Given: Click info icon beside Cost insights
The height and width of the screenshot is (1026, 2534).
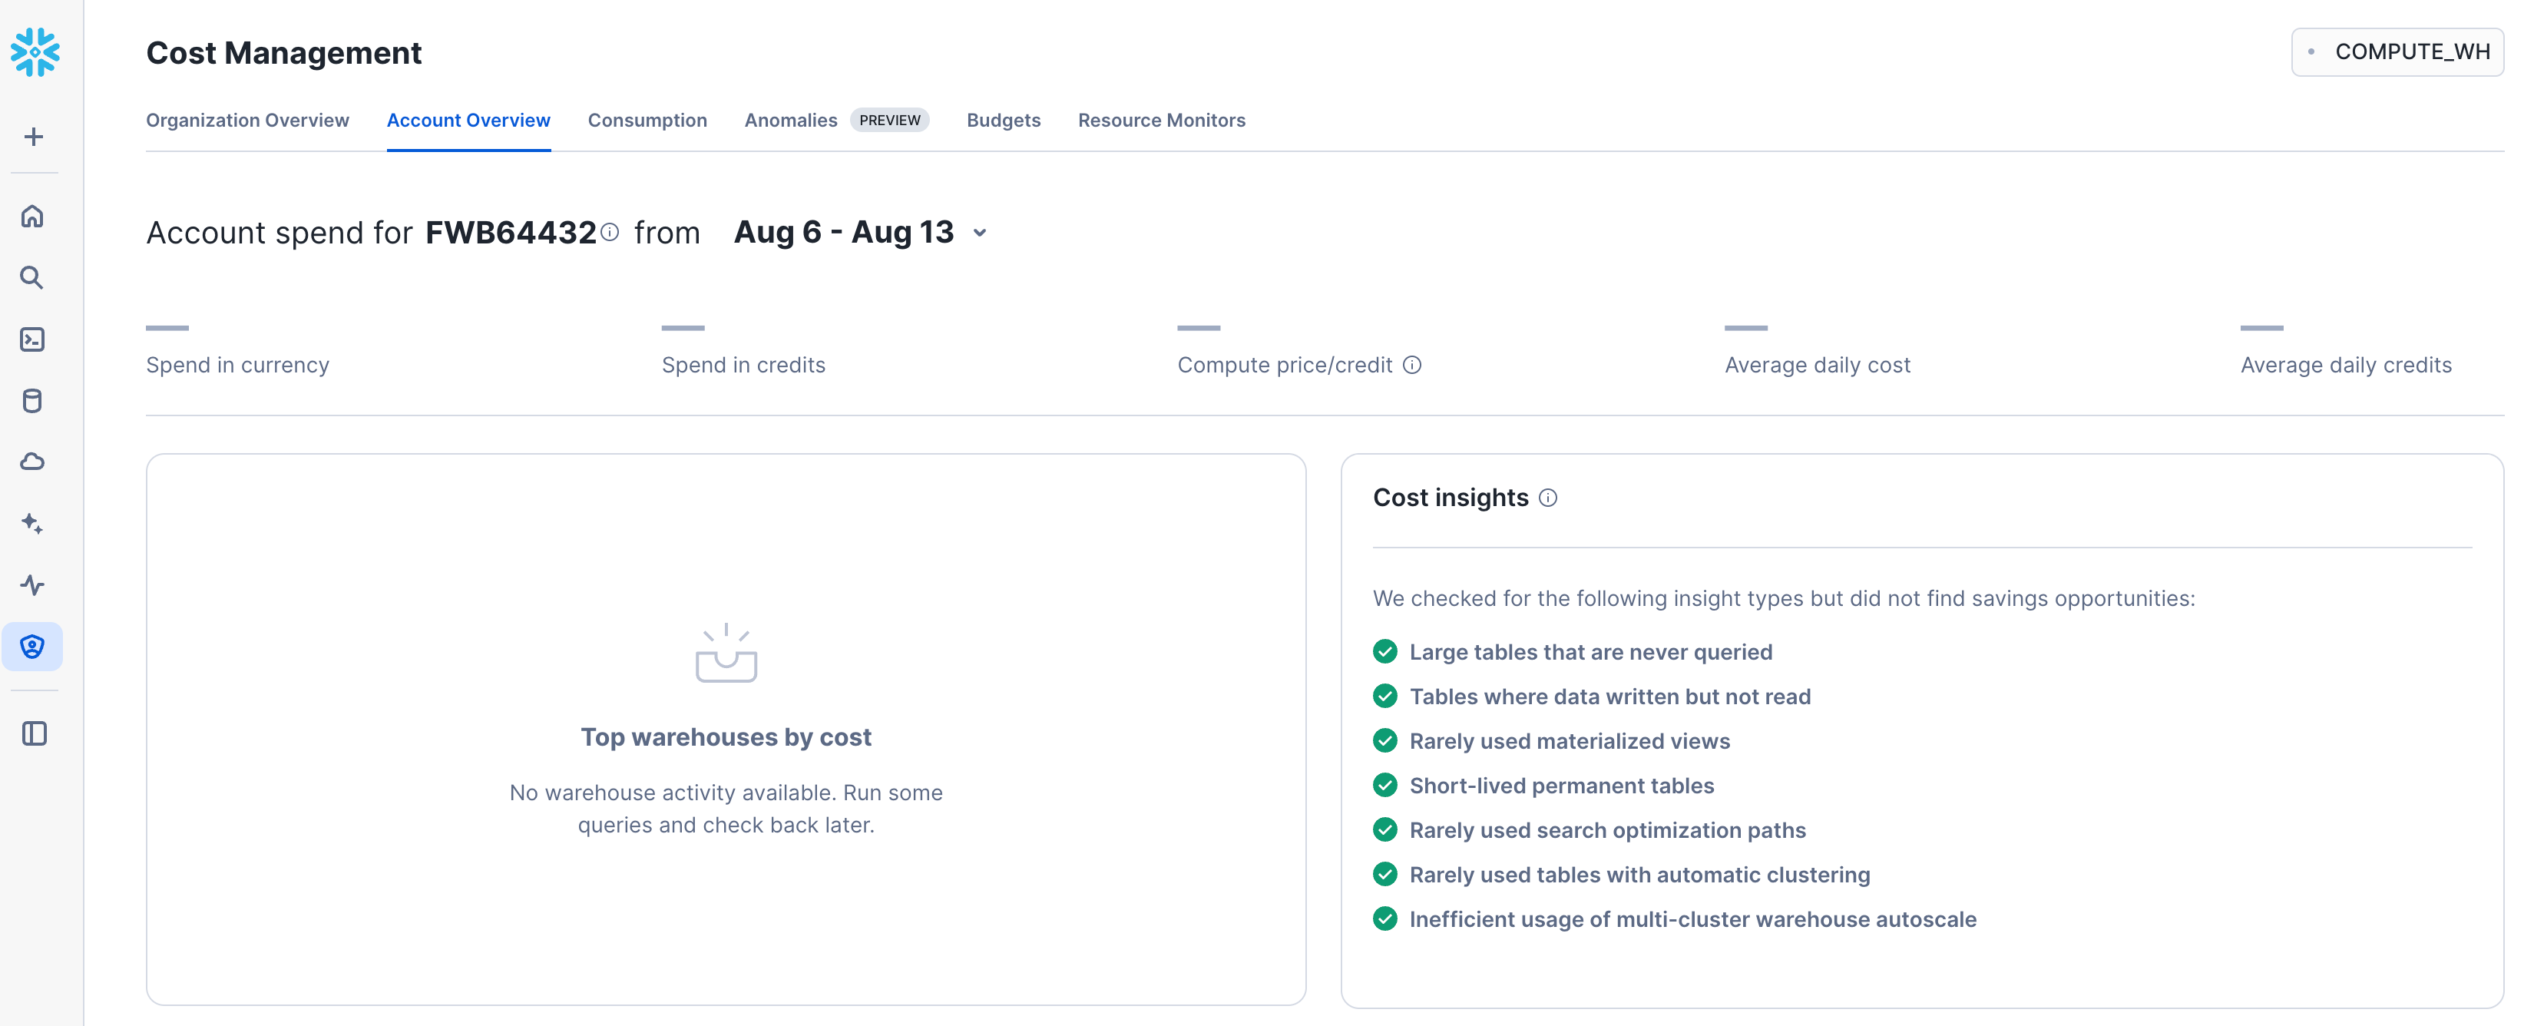Looking at the screenshot, I should coord(1547,498).
